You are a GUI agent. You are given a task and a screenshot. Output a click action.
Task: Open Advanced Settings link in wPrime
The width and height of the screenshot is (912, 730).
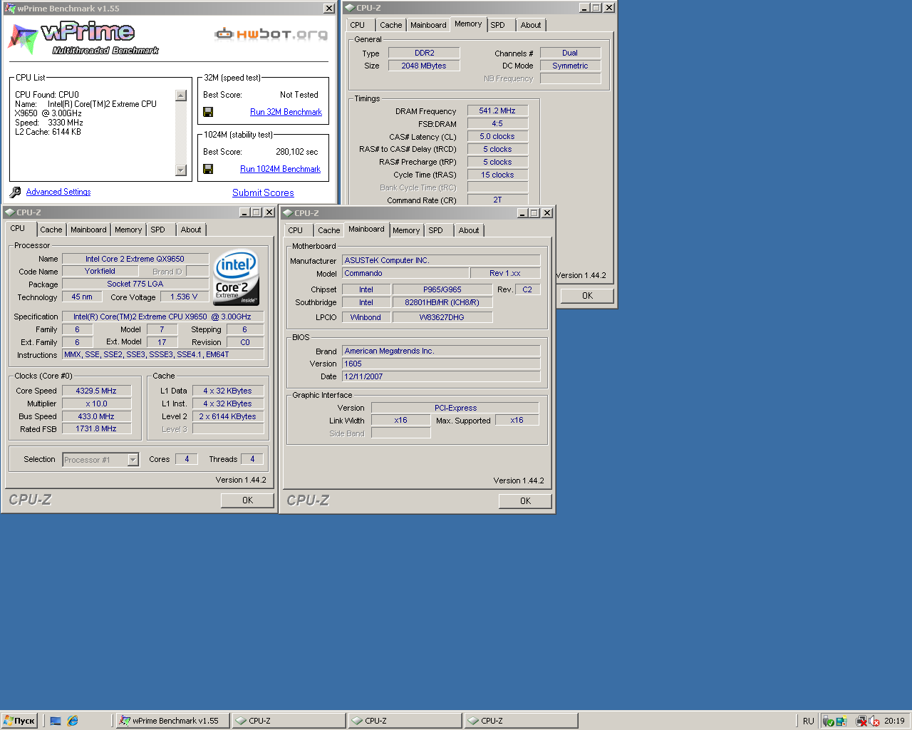pos(58,192)
